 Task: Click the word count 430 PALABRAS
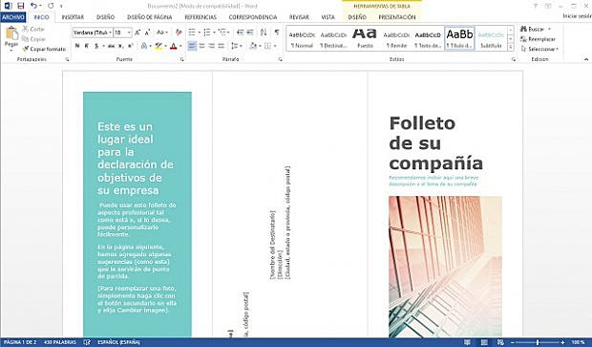point(60,342)
